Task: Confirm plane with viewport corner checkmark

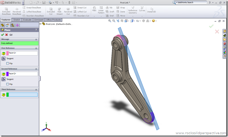Action: (x=211, y=26)
